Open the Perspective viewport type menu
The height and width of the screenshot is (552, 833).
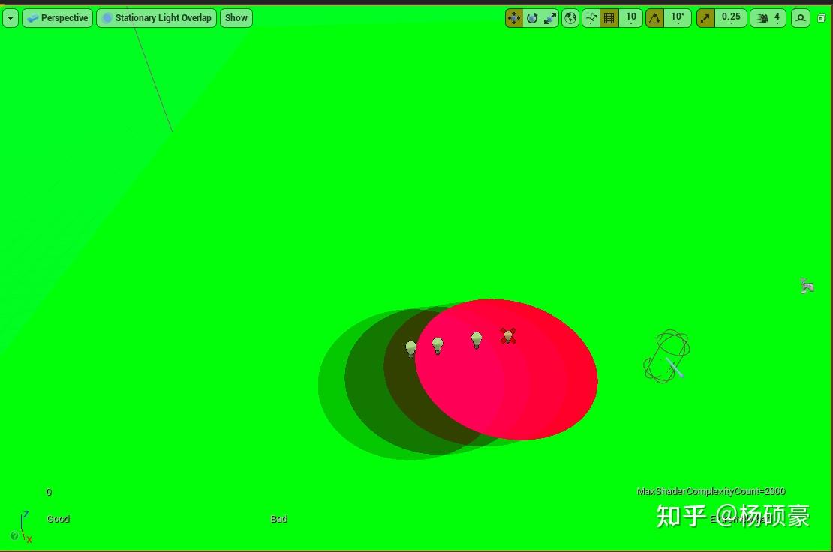[57, 18]
